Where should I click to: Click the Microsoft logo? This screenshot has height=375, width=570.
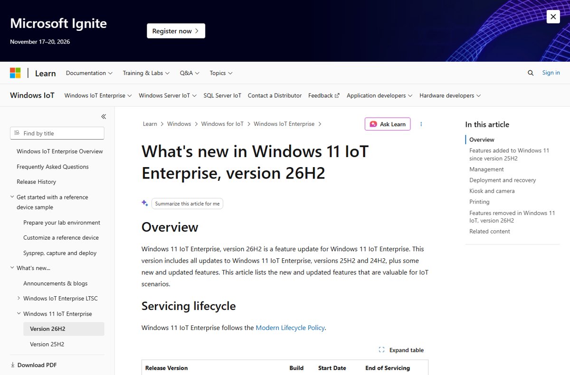coord(15,73)
